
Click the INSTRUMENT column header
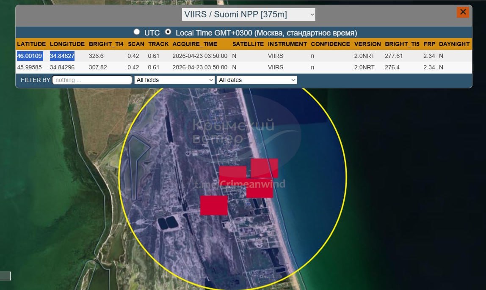coord(287,44)
